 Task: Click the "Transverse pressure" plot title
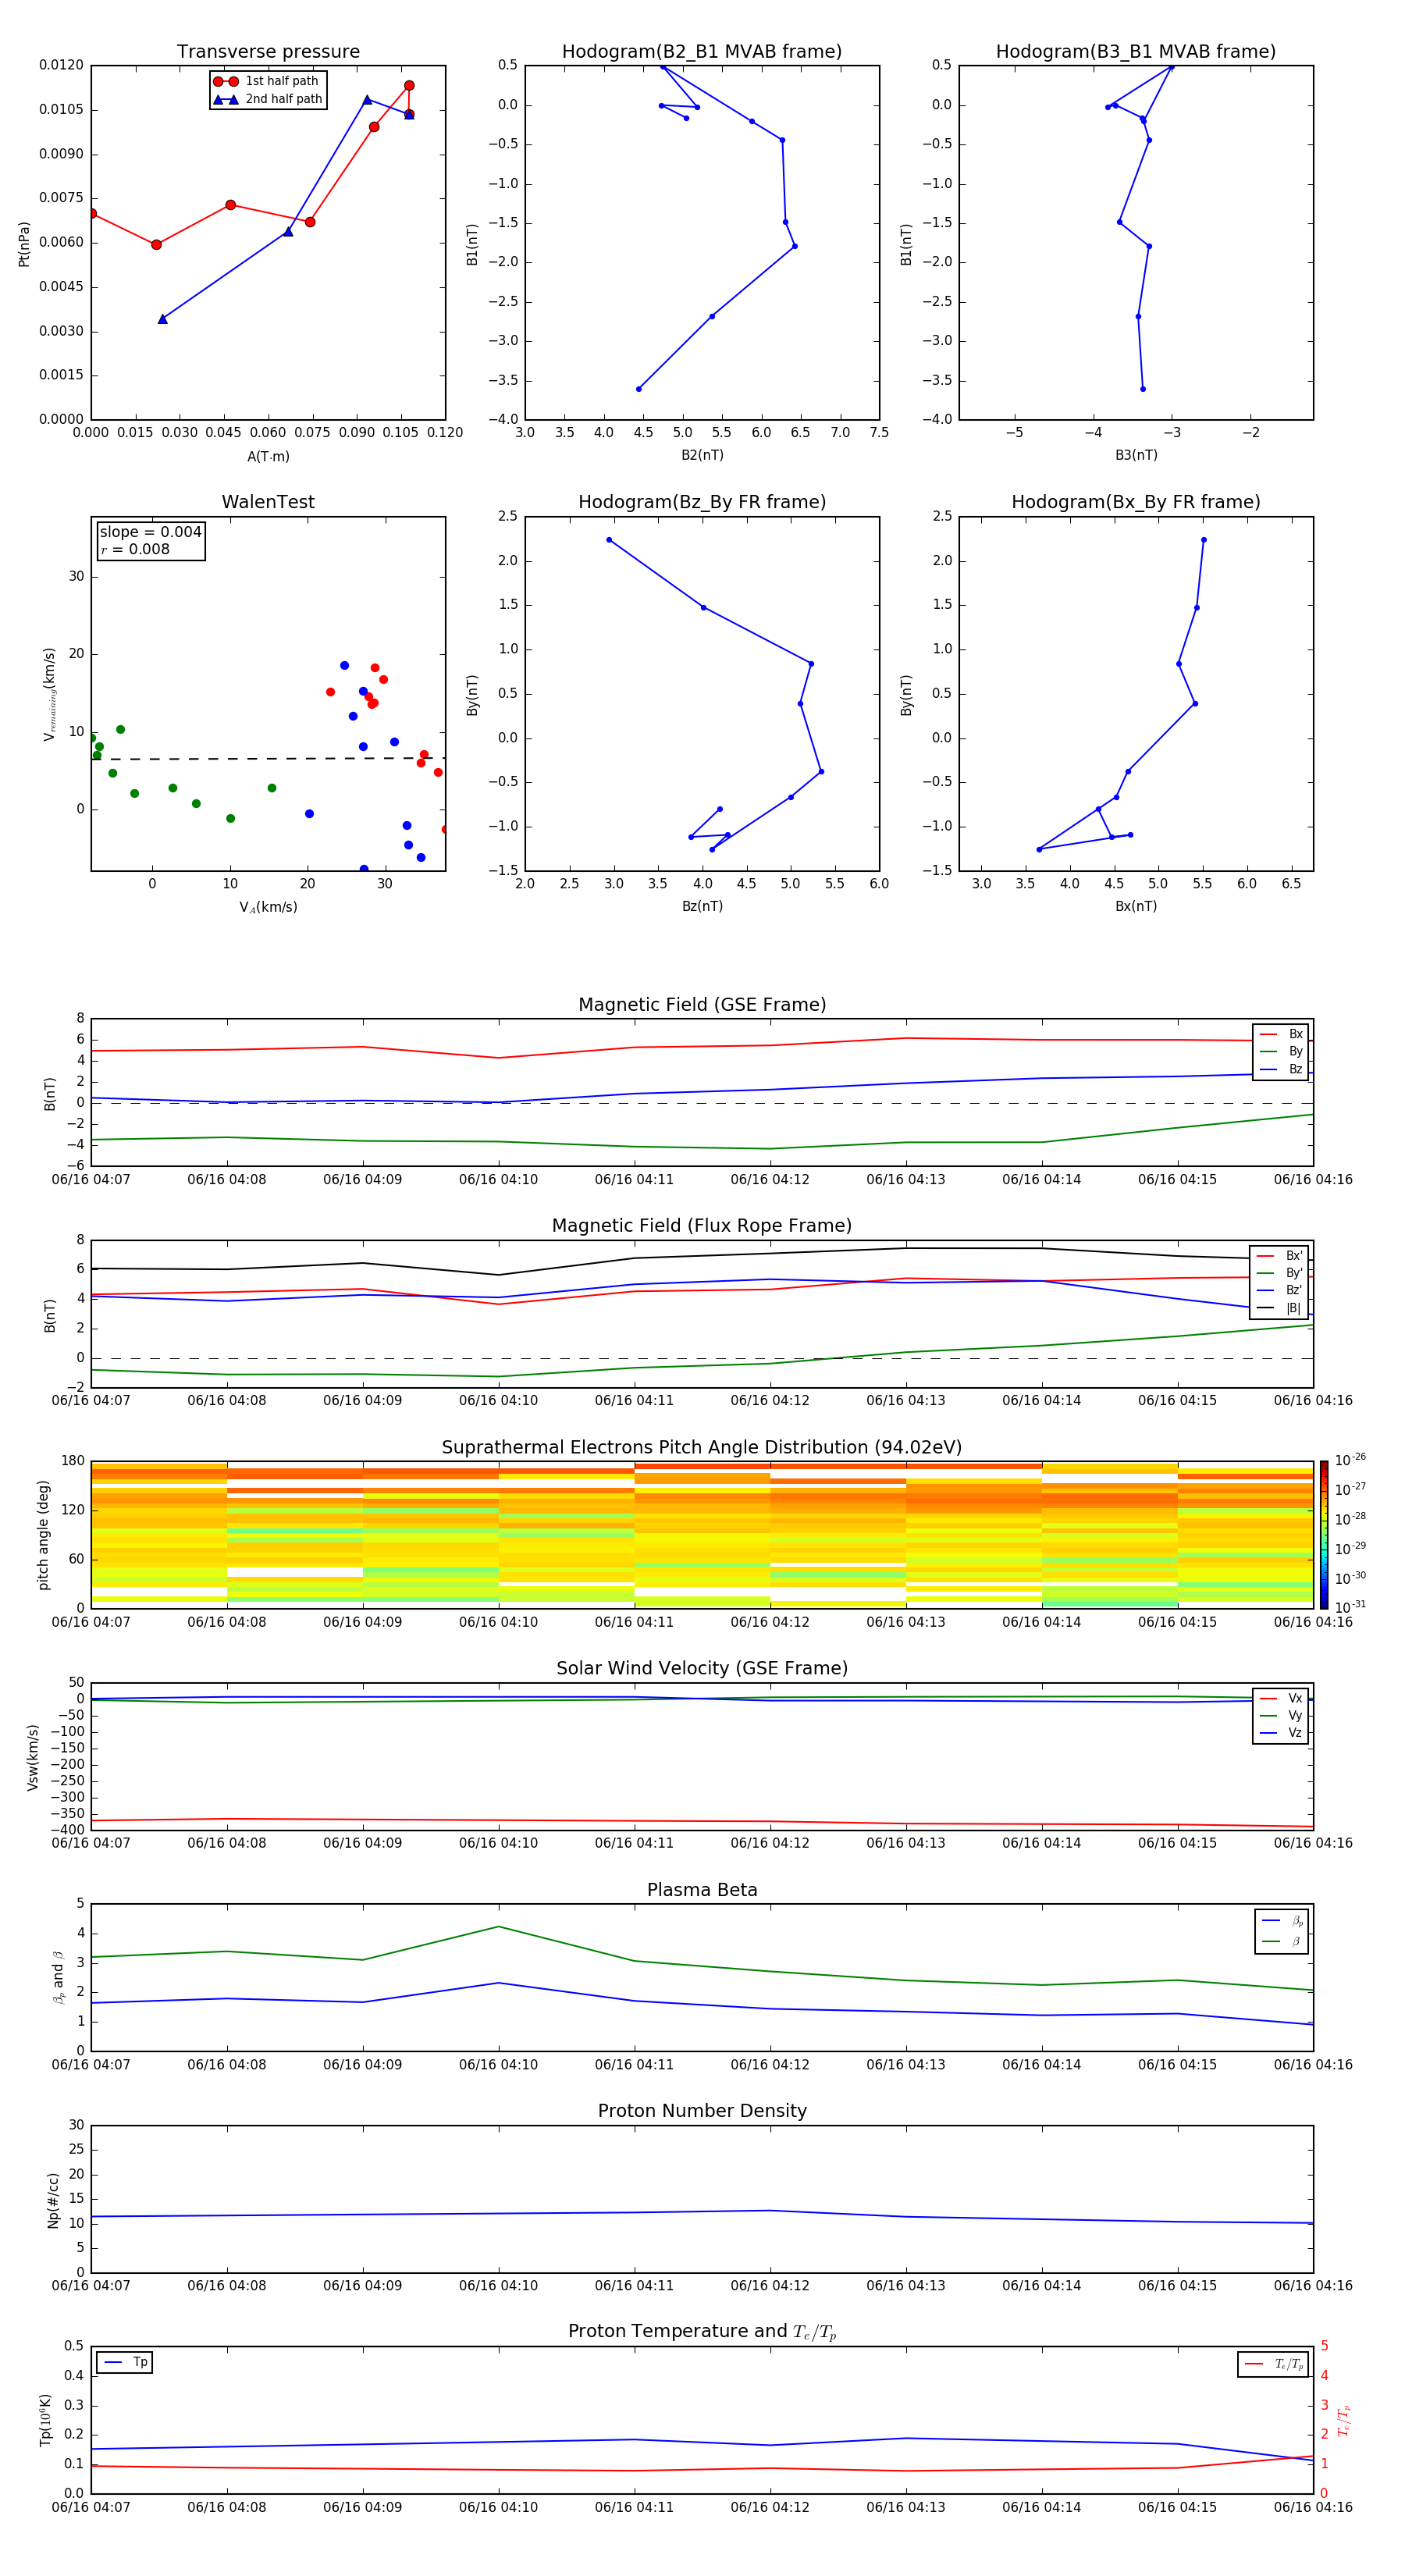(268, 51)
